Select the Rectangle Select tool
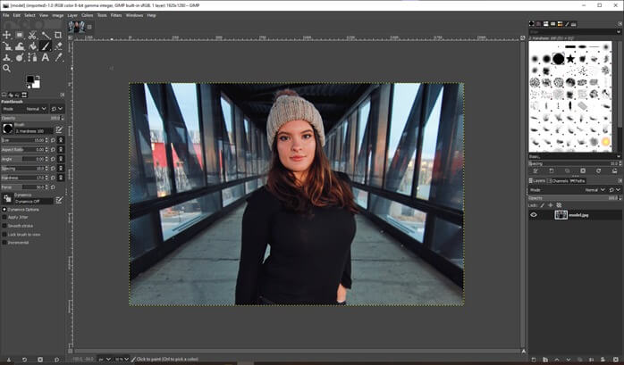 [20, 36]
